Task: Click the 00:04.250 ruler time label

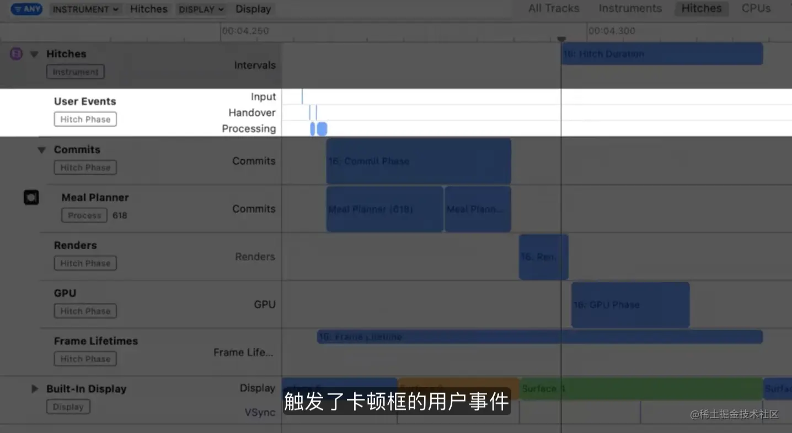Action: point(245,31)
